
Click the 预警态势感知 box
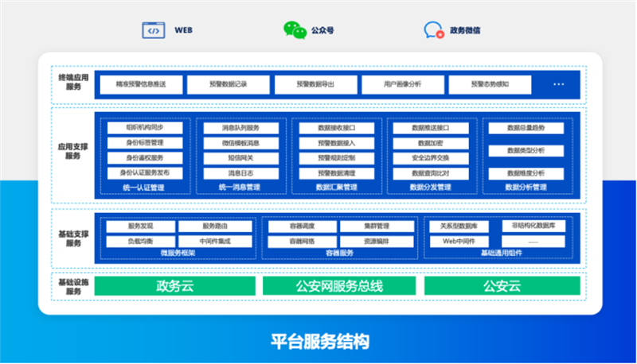click(x=489, y=84)
